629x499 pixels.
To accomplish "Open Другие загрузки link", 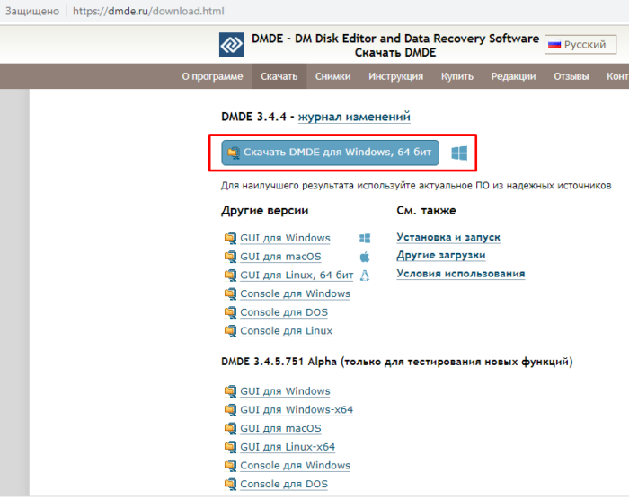I will click(441, 255).
